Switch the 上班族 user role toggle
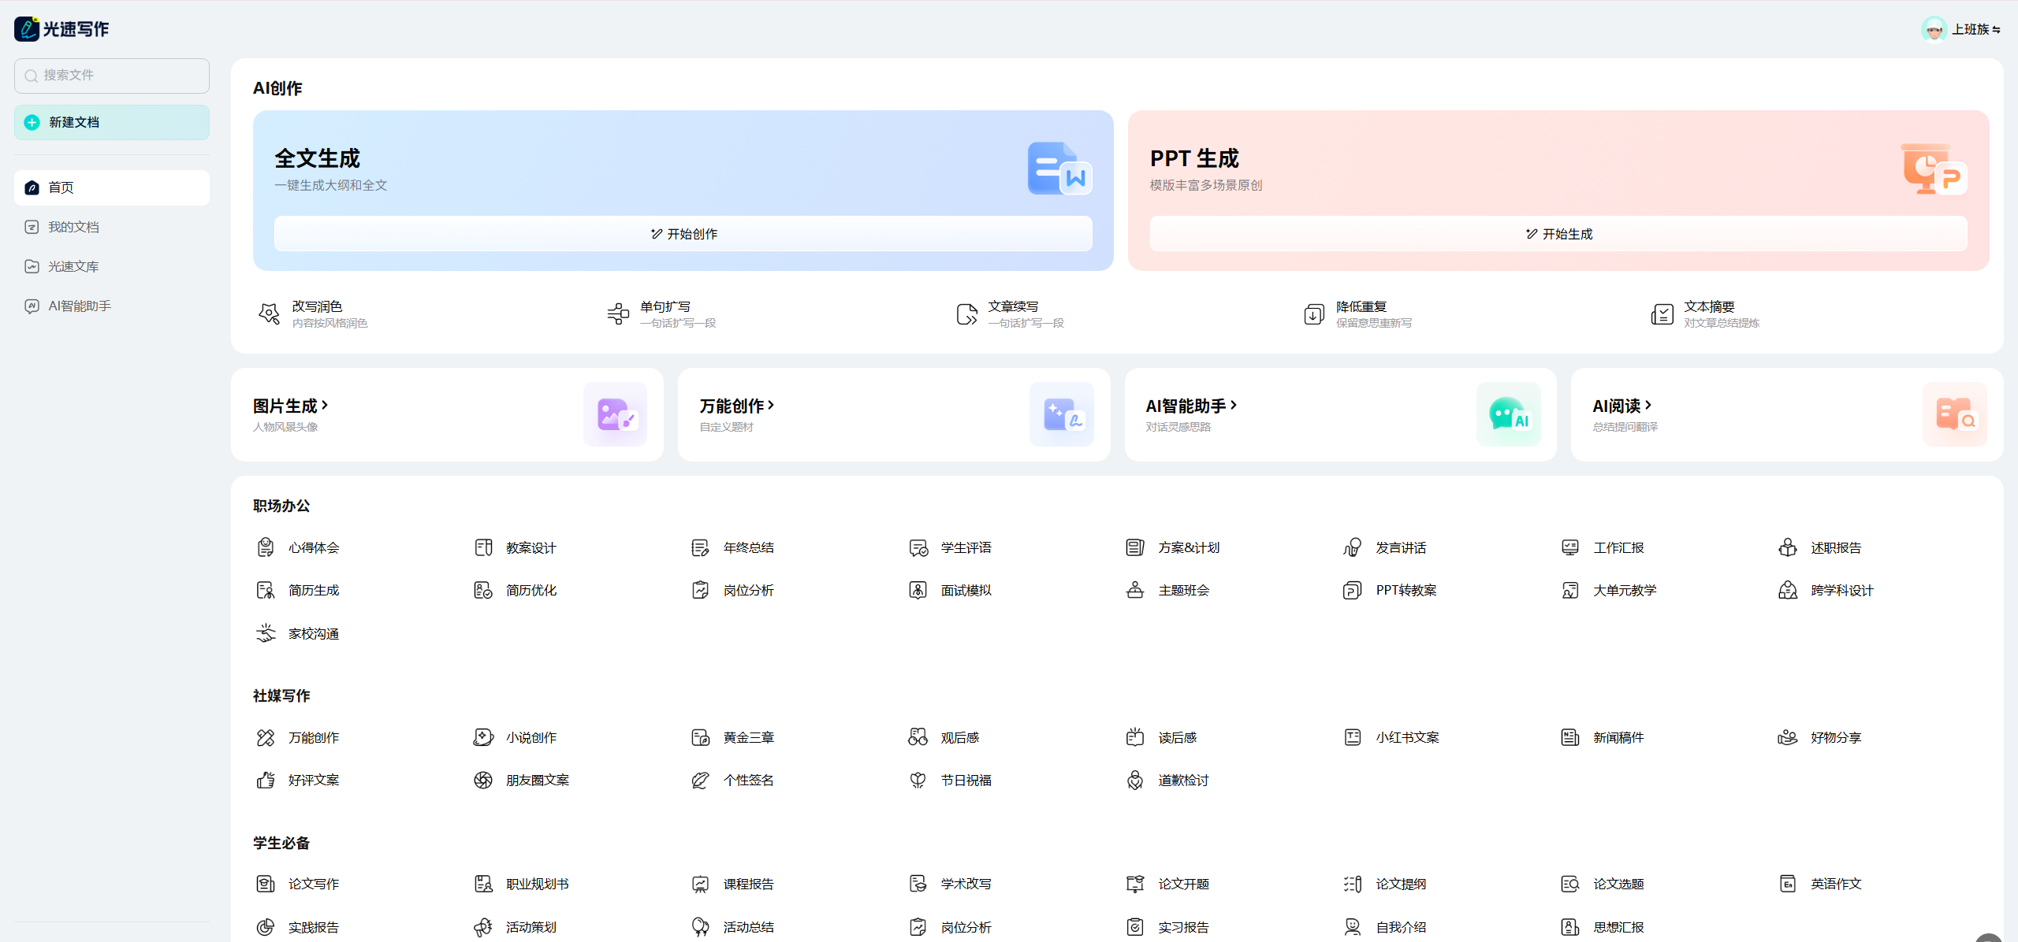The height and width of the screenshot is (942, 2018). [1996, 30]
